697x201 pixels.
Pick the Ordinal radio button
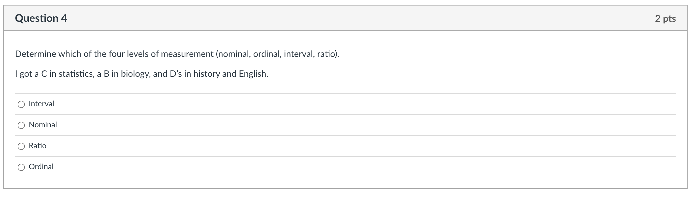(21, 167)
